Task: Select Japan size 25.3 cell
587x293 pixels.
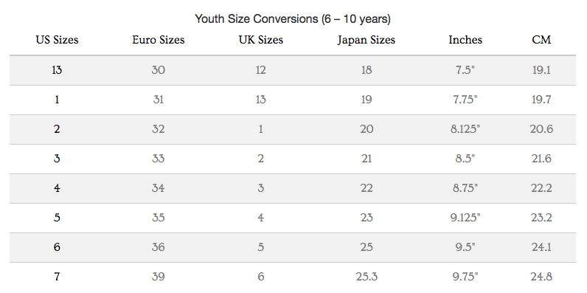Action: coord(367,277)
